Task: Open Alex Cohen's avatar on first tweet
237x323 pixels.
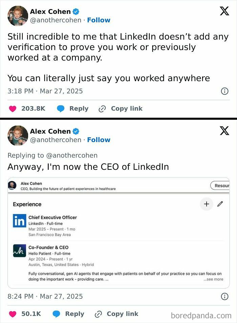Action: (x=18, y=16)
